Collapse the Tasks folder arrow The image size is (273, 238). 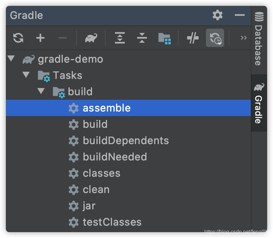(x=26, y=75)
